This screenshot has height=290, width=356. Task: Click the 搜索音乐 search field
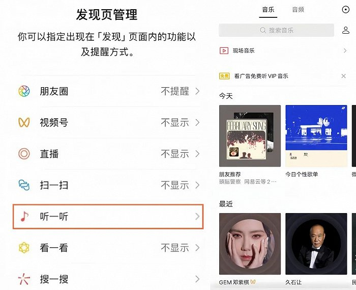(277, 30)
